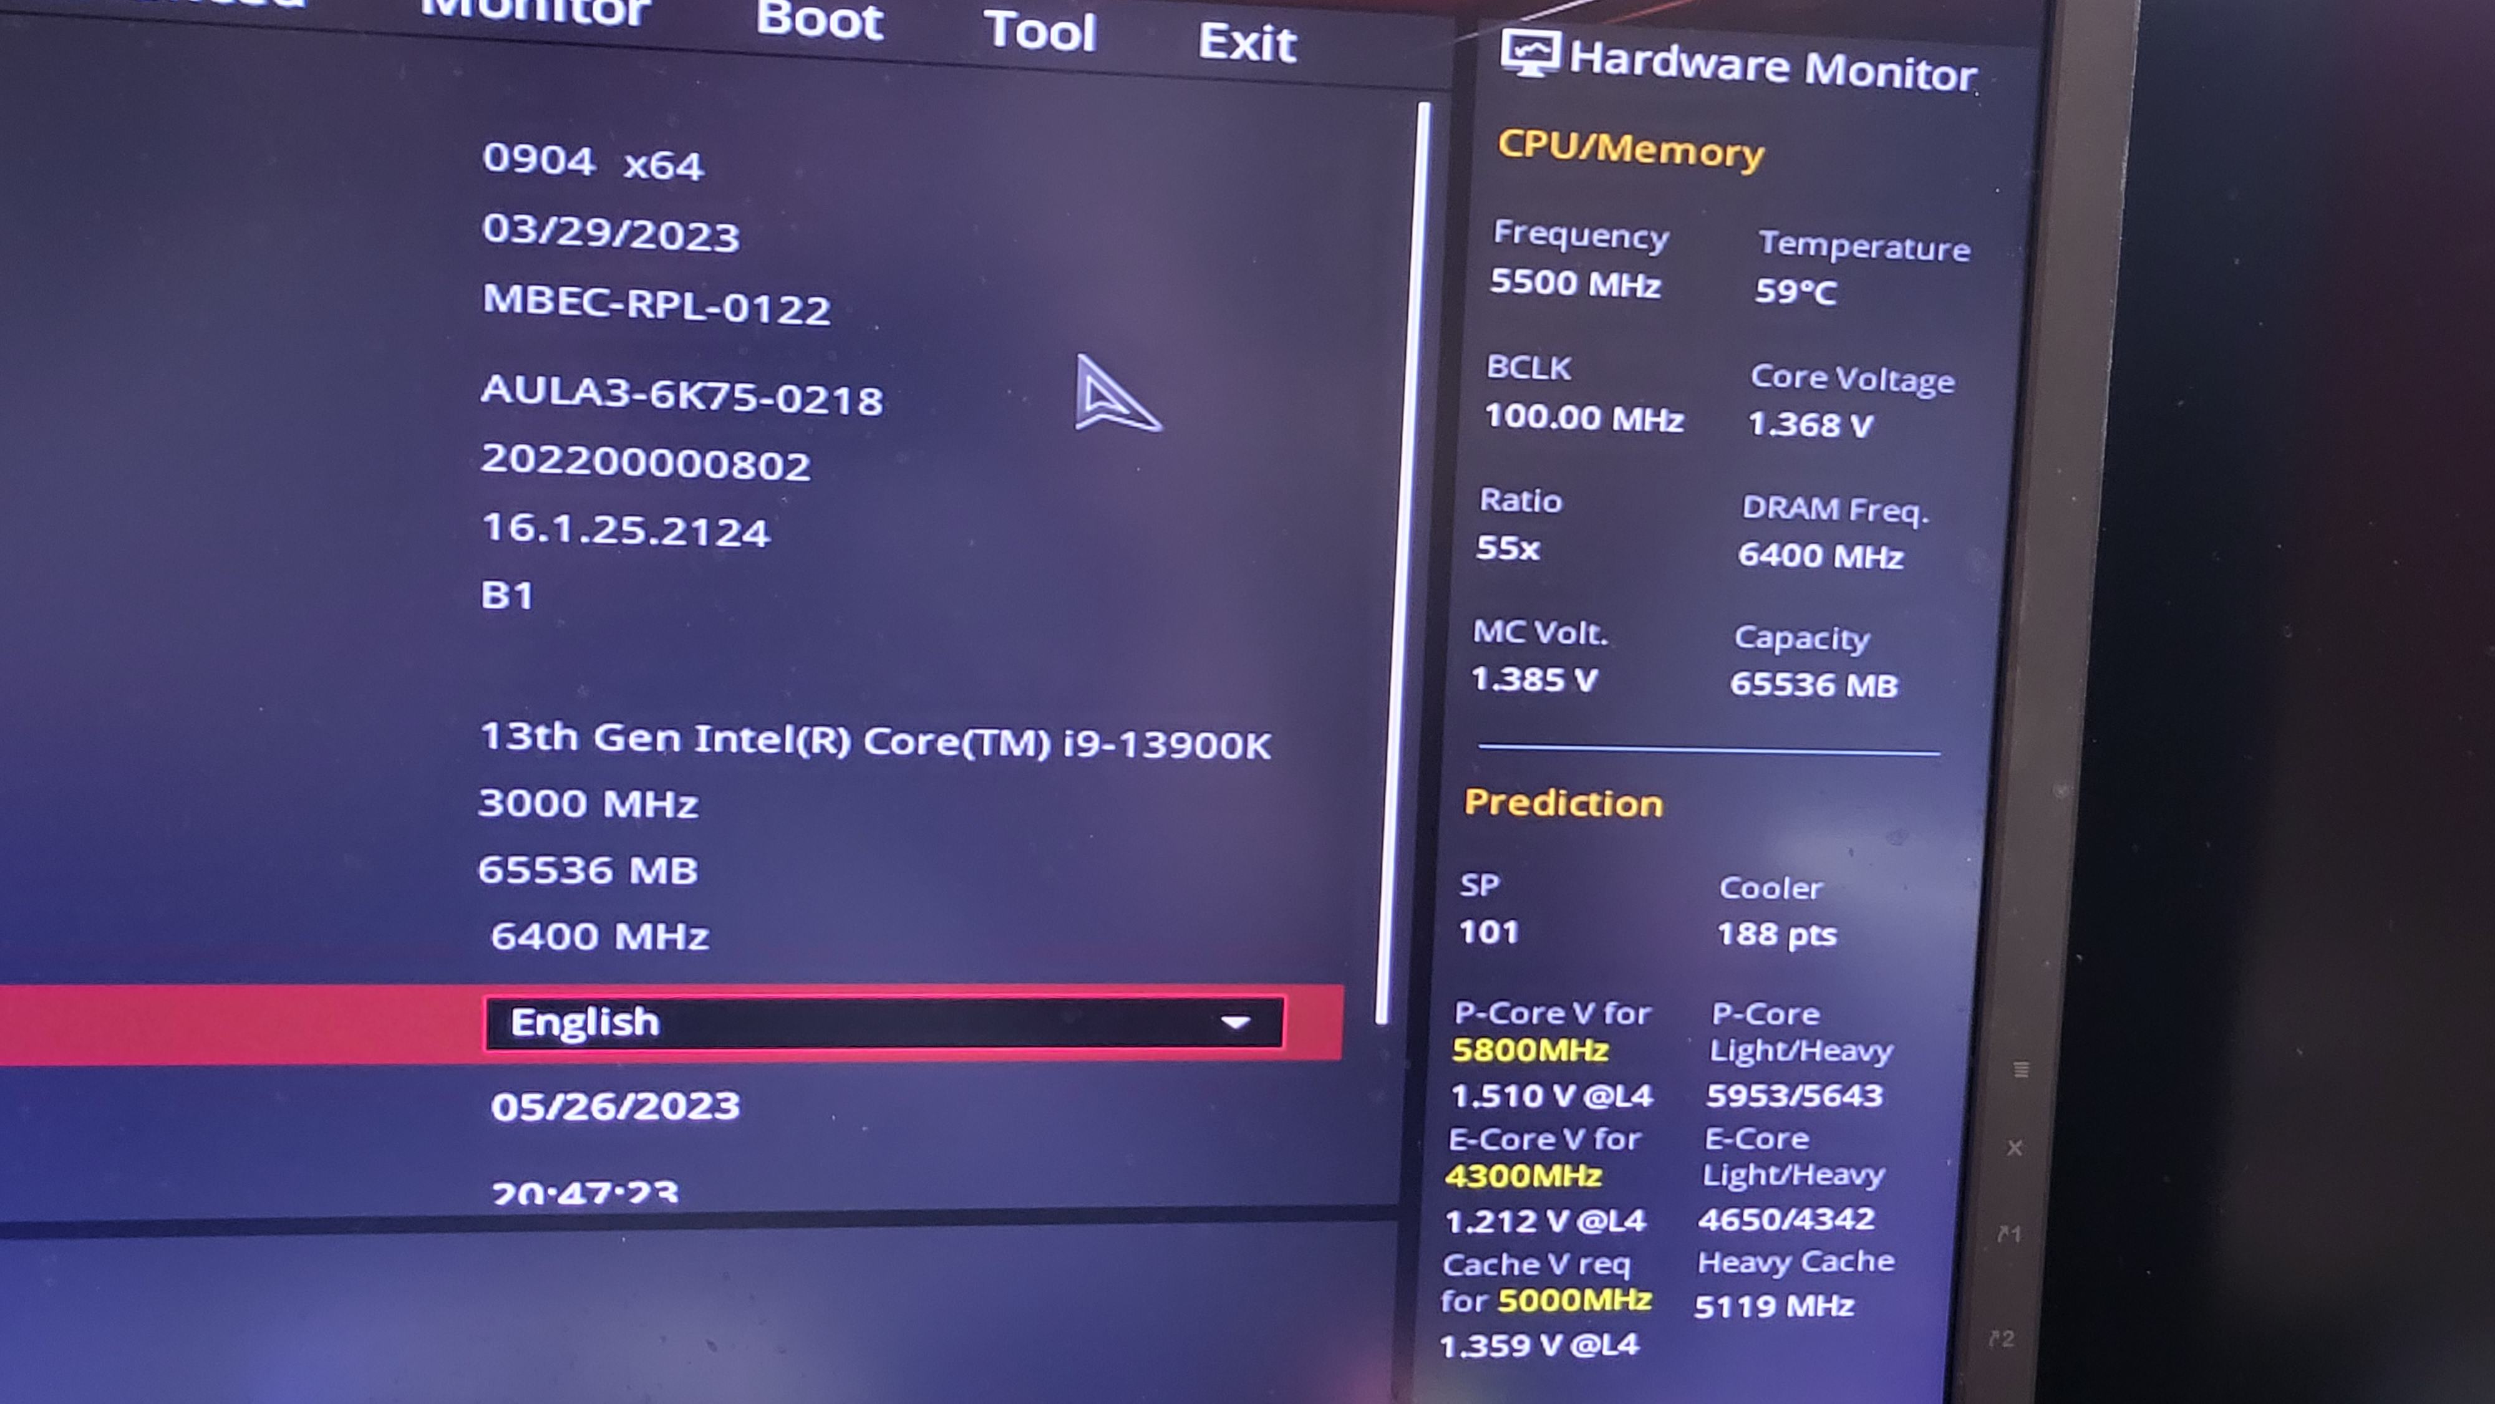Click the DRAM Freq. 6400 MHz reading
The height and width of the screenshot is (1404, 2495).
[1820, 555]
